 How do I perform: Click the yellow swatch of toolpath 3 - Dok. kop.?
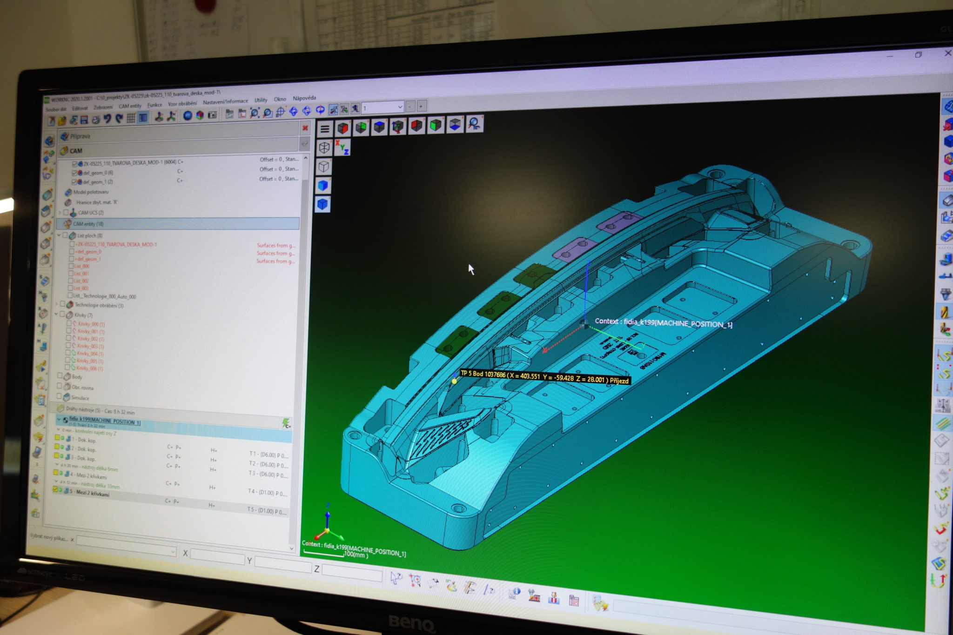[56, 455]
